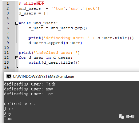This screenshot has width=139, height=123.
Task: Click d_users.append(c_user) on line 9
Action: pos(55,43)
